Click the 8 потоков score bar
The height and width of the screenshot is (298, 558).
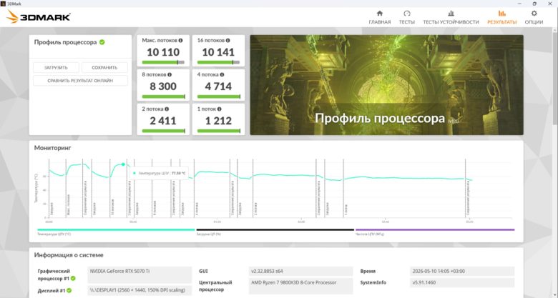coord(163,96)
